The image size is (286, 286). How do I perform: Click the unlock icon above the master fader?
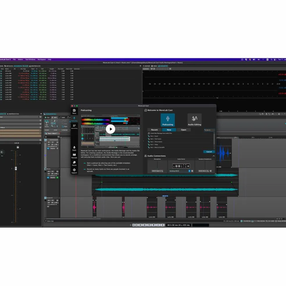click(18, 147)
